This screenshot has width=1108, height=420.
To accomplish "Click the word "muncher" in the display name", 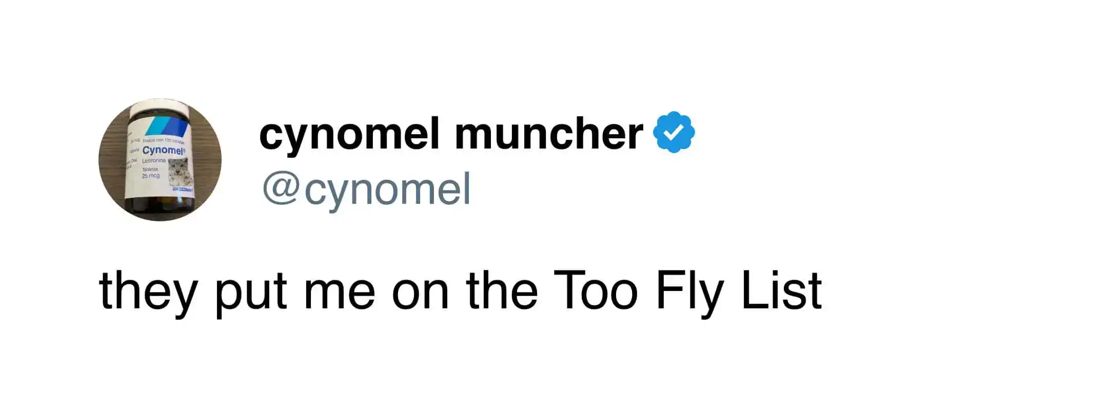I will click(x=548, y=134).
